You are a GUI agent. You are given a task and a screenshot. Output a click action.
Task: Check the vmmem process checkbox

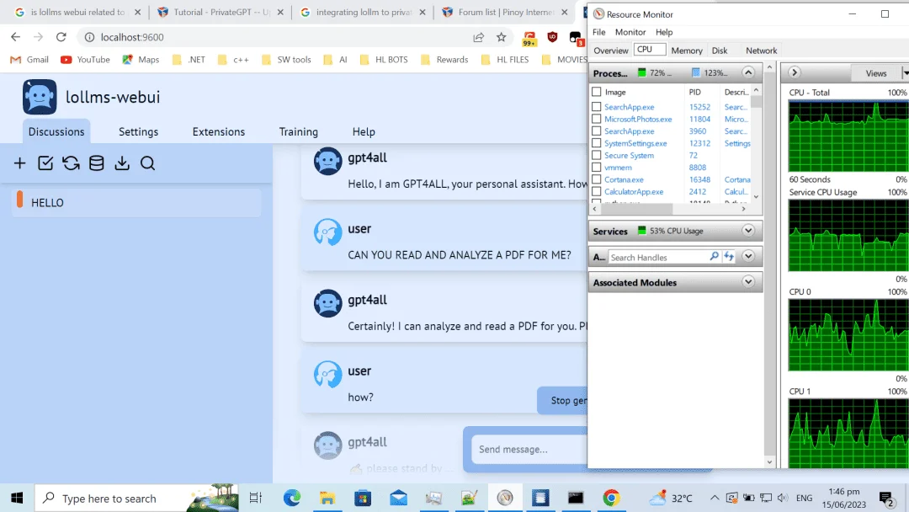596,168
